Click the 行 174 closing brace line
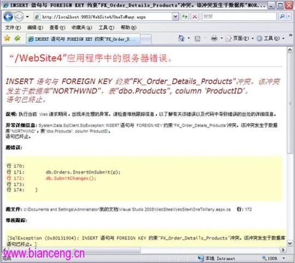The image size is (295, 263). tap(22, 190)
